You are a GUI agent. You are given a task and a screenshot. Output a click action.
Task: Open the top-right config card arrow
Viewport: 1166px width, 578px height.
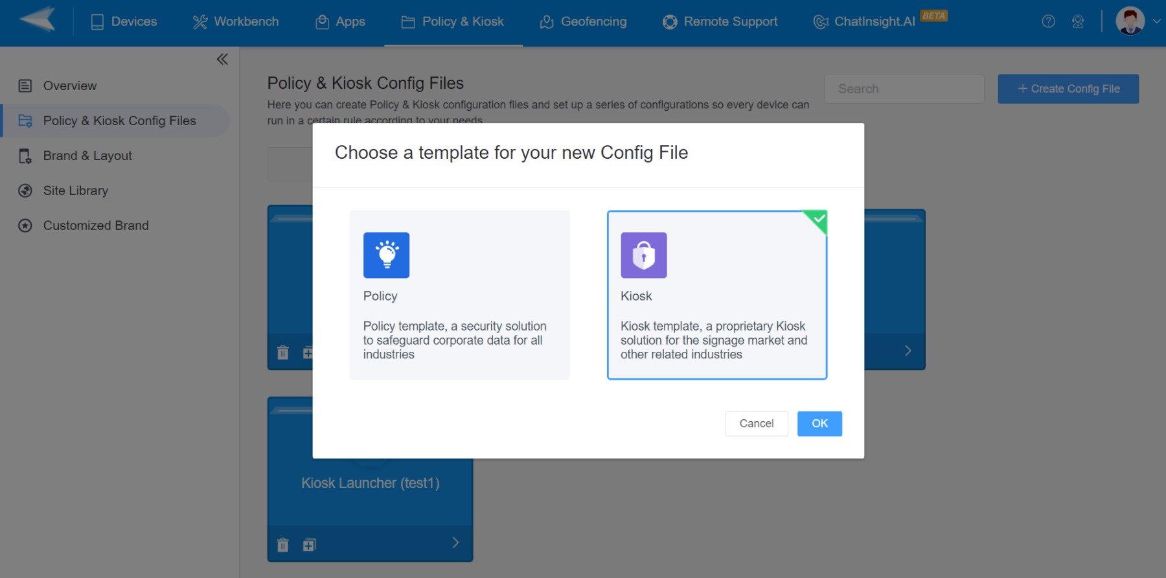click(908, 351)
